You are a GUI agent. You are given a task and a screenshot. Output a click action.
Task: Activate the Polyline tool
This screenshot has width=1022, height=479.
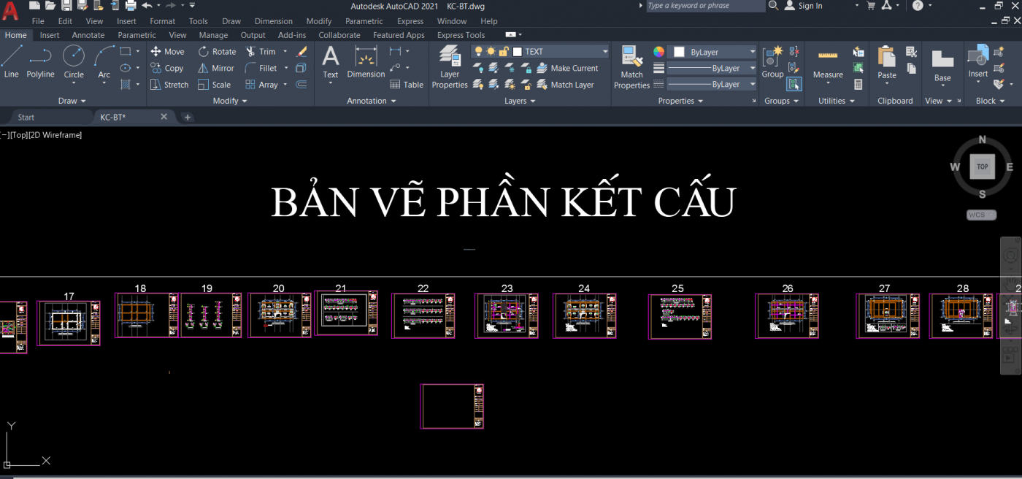click(x=40, y=61)
